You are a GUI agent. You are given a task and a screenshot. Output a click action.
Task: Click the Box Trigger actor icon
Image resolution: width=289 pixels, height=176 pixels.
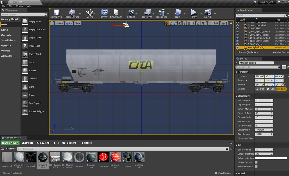click(x=25, y=103)
